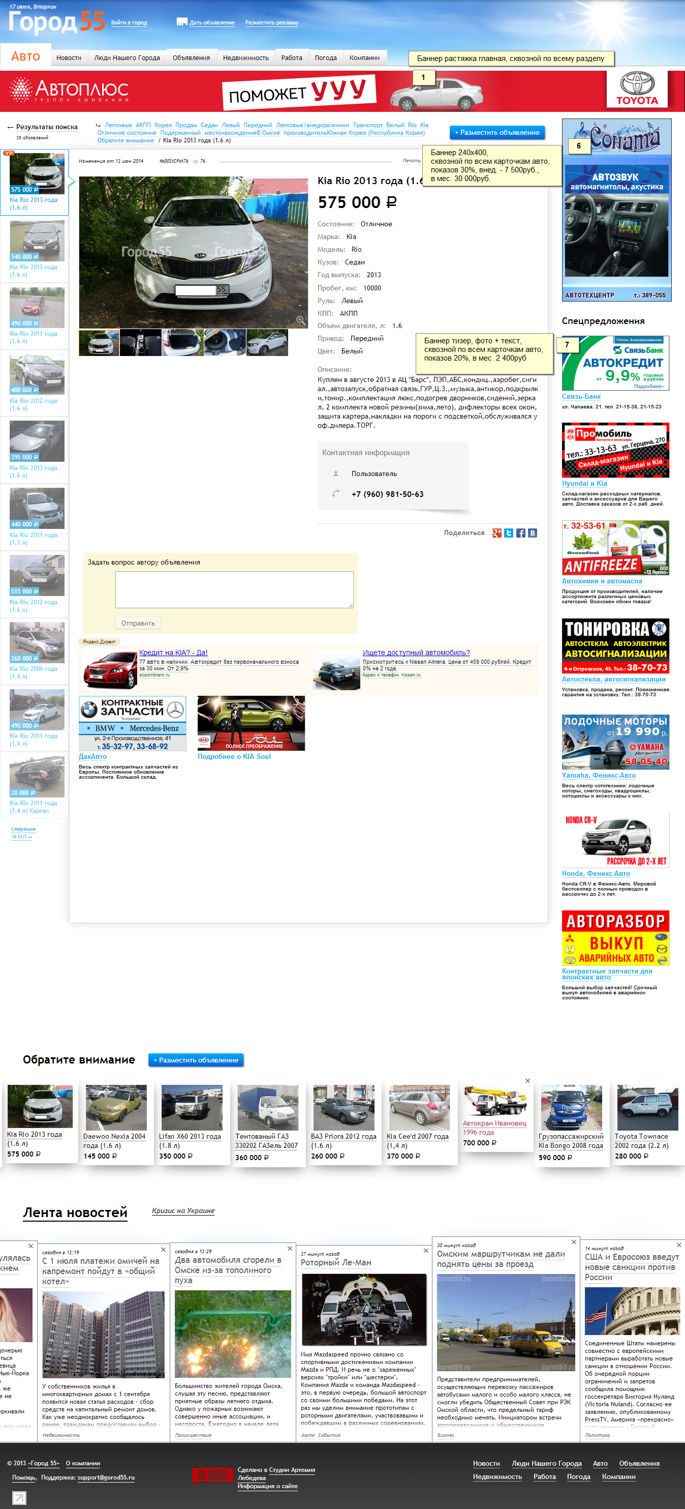Open the Авто section tab

pos(25,56)
